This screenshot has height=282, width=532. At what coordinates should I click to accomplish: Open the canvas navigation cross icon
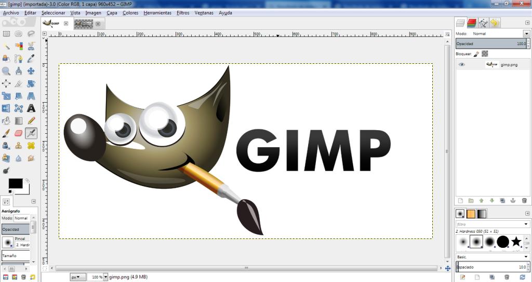click(447, 269)
